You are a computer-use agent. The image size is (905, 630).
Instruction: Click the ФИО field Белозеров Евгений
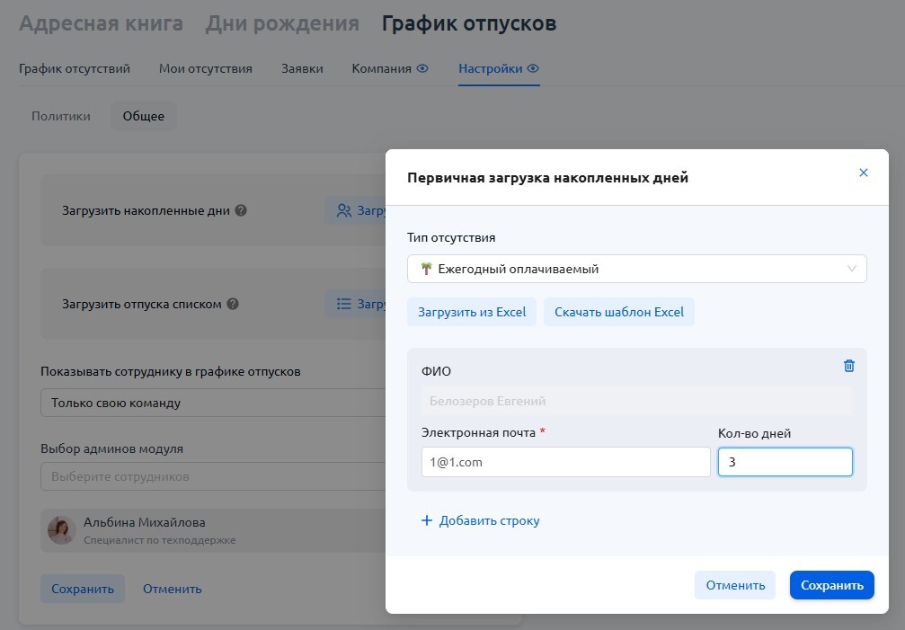(637, 401)
